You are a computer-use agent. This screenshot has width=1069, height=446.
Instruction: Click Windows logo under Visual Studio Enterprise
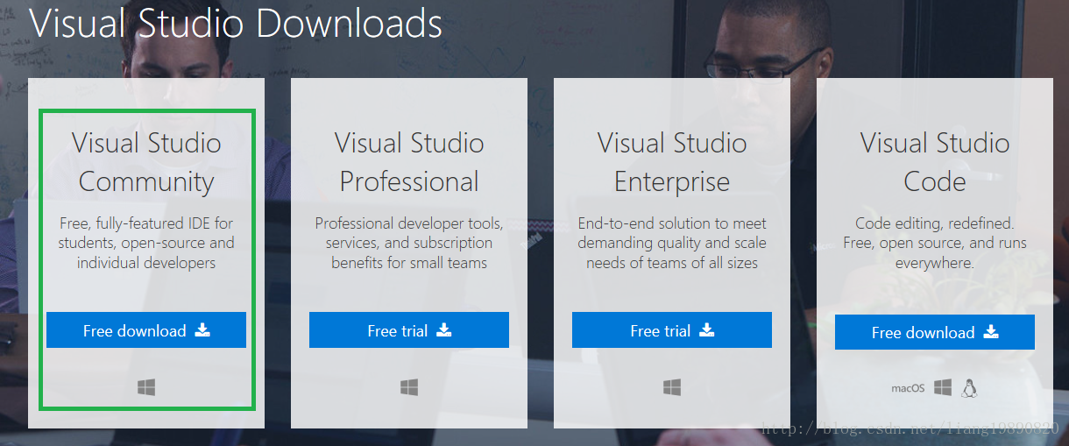(672, 386)
